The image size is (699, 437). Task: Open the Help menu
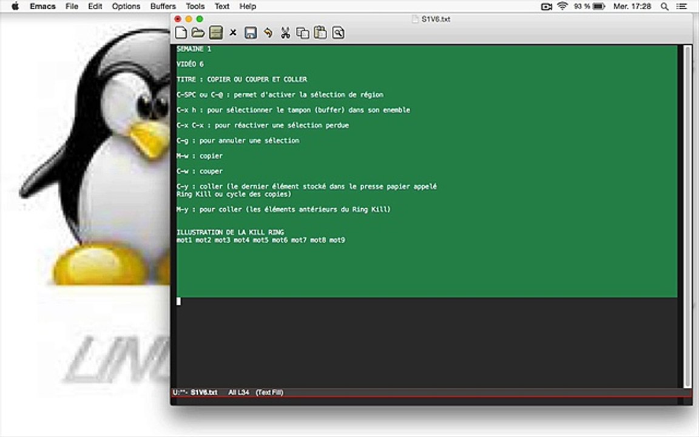click(248, 6)
